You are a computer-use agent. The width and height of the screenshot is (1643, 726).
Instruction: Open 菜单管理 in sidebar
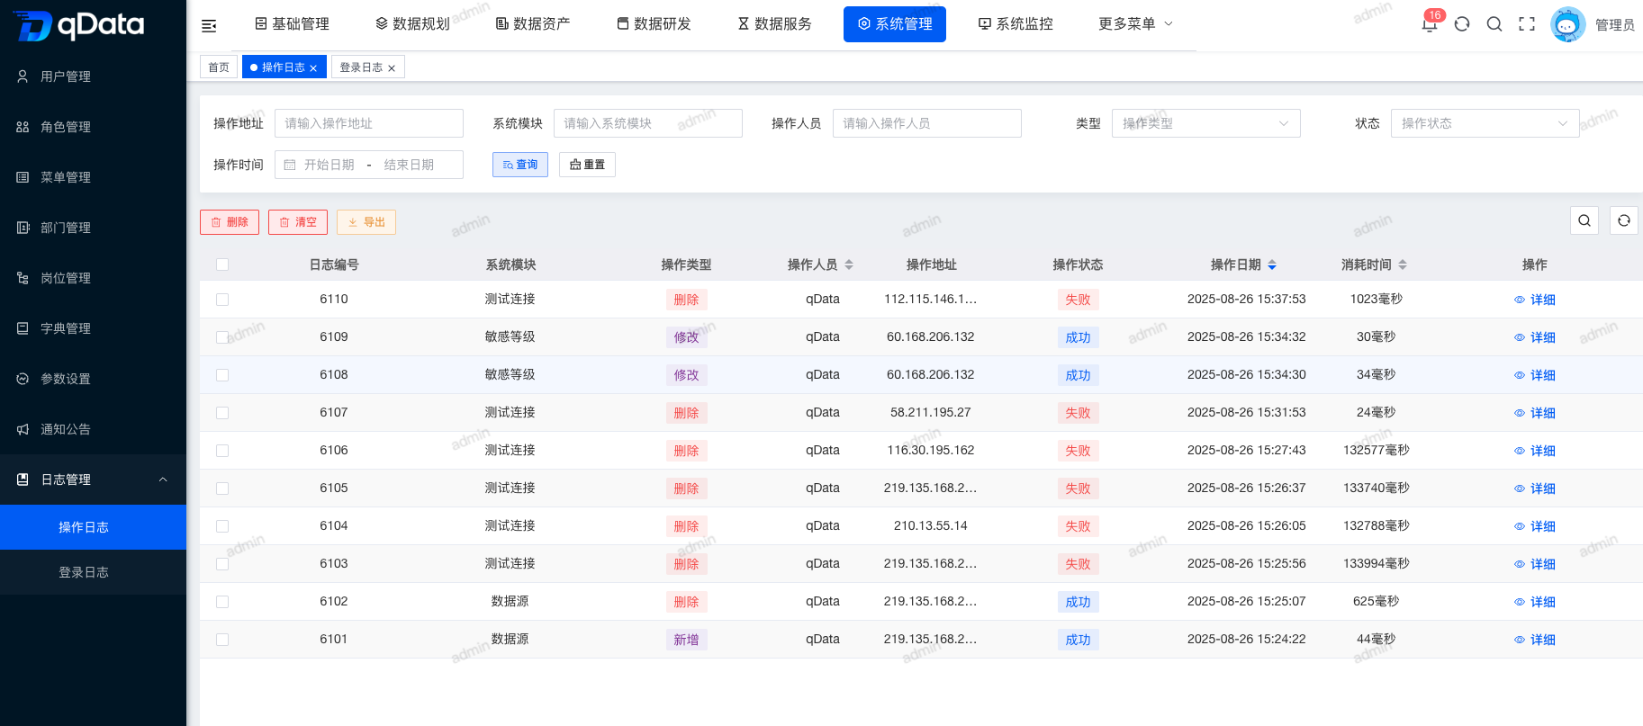[x=93, y=177]
